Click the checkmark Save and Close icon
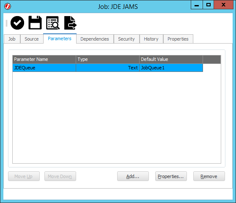 click(x=17, y=23)
